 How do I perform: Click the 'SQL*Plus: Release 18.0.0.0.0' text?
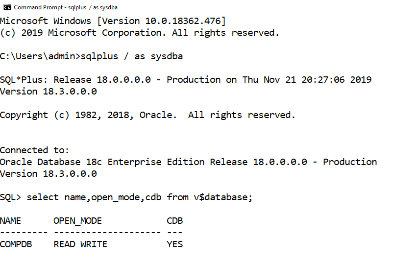(75, 80)
